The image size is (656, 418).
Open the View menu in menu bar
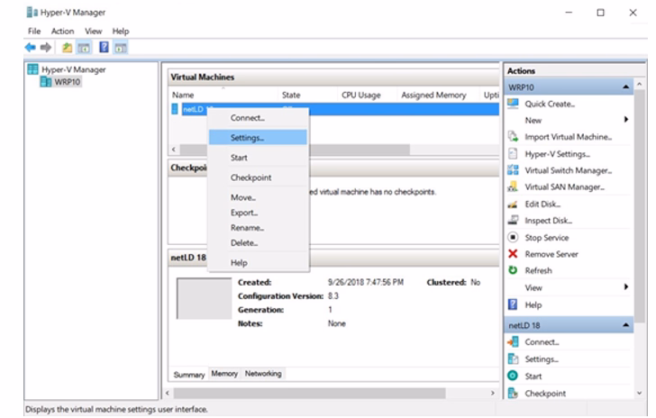tap(94, 31)
